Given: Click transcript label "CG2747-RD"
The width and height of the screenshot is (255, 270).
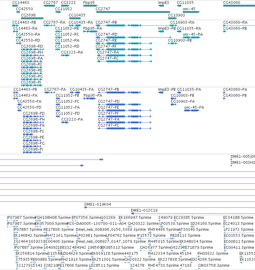Looking at the screenshot, I should click(x=107, y=34).
